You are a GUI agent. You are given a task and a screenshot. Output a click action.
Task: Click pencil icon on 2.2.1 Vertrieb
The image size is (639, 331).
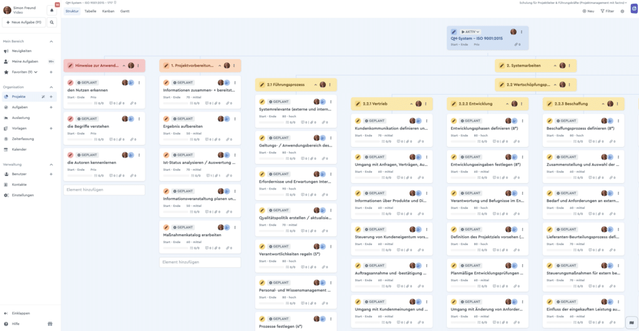tap(358, 104)
